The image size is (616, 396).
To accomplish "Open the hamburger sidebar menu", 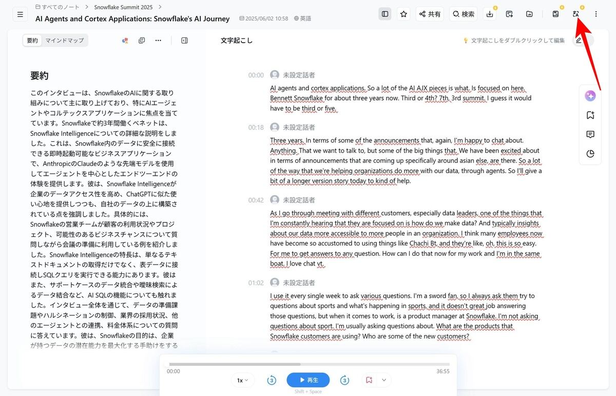I will [x=20, y=14].
